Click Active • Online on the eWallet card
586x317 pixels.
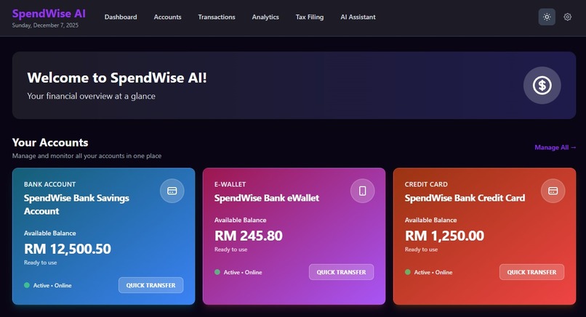(243, 272)
